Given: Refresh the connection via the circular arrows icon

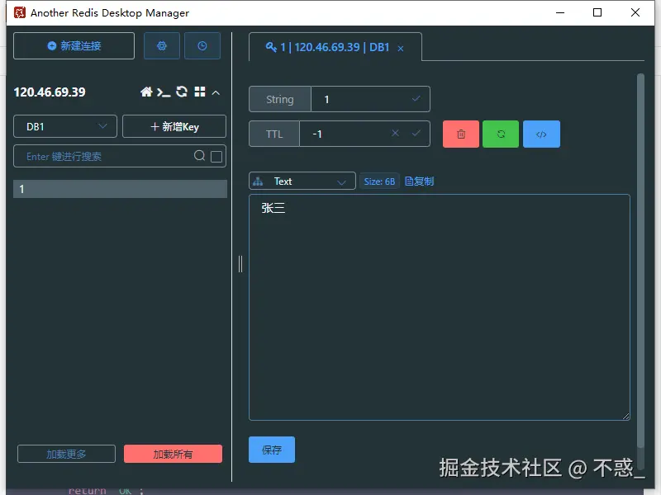Looking at the screenshot, I should 181,92.
